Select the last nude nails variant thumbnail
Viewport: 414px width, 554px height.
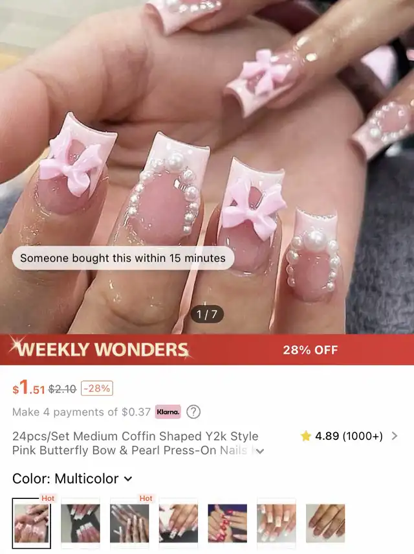[x=325, y=524]
